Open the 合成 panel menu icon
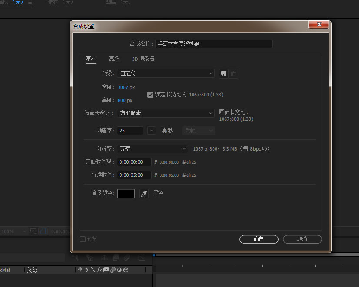 point(30,3)
